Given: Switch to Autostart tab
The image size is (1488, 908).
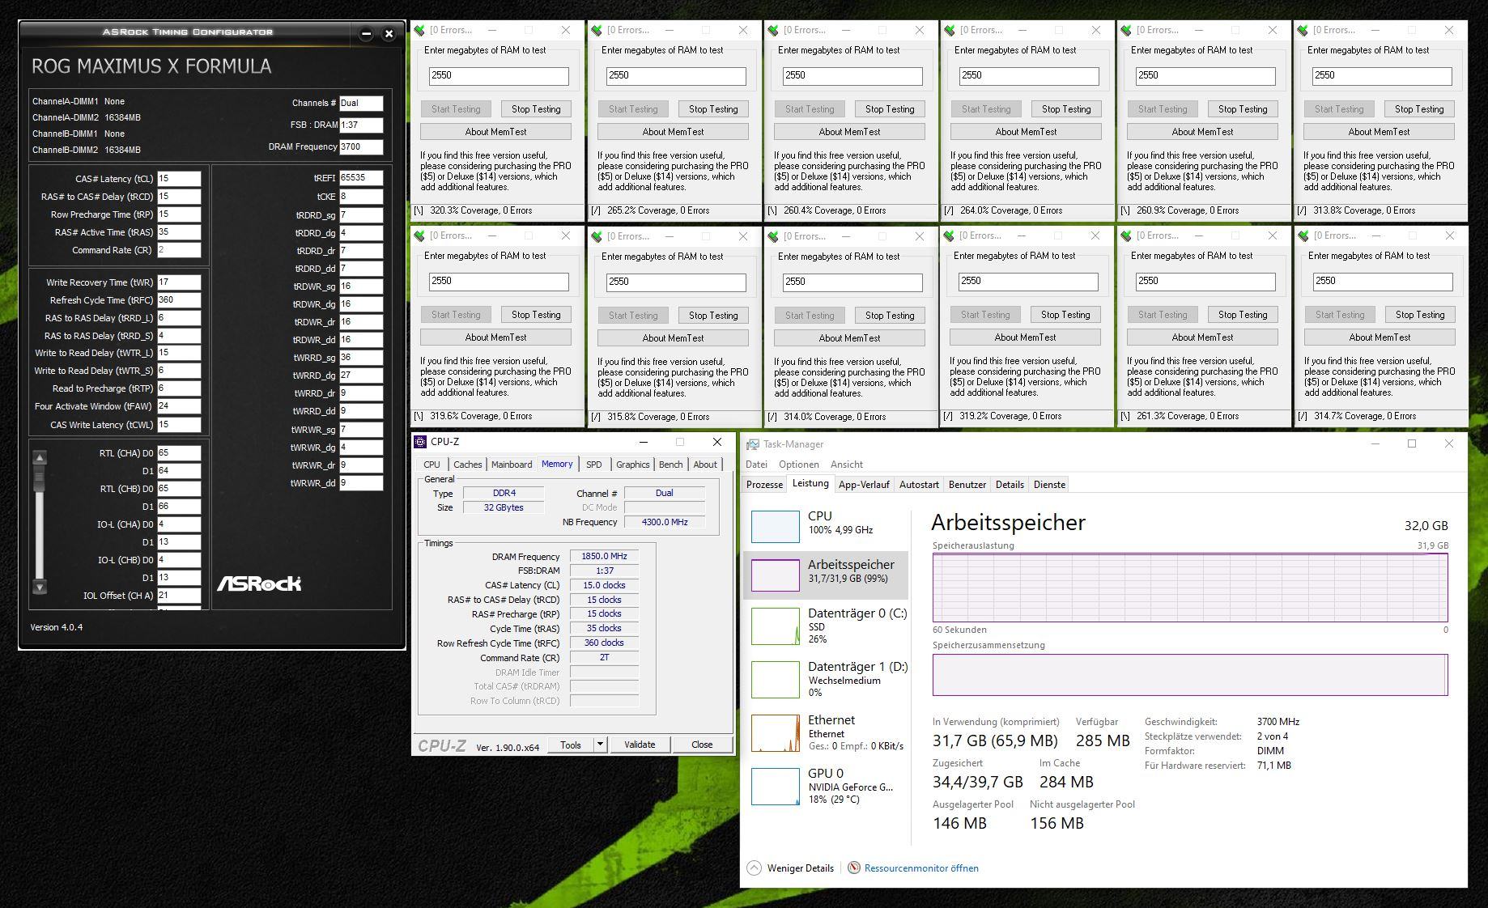Looking at the screenshot, I should [x=919, y=485].
